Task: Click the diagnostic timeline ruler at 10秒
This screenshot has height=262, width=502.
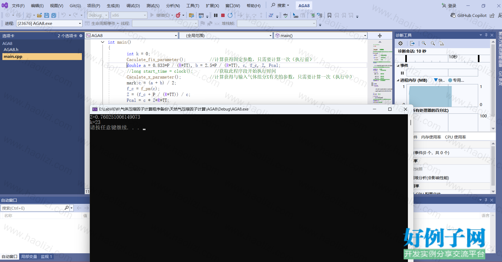Action: (453, 57)
